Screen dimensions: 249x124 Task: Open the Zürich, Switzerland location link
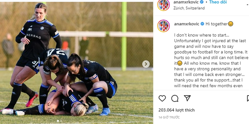(189, 8)
